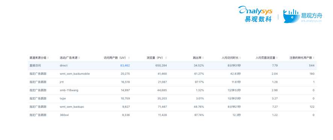This screenshot has height=140, width=333.
Task: Sort by 渠道来源分组 column sort icon
Action: click(48, 58)
